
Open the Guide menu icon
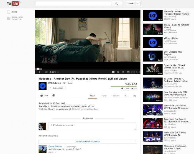[x=9, y=12]
